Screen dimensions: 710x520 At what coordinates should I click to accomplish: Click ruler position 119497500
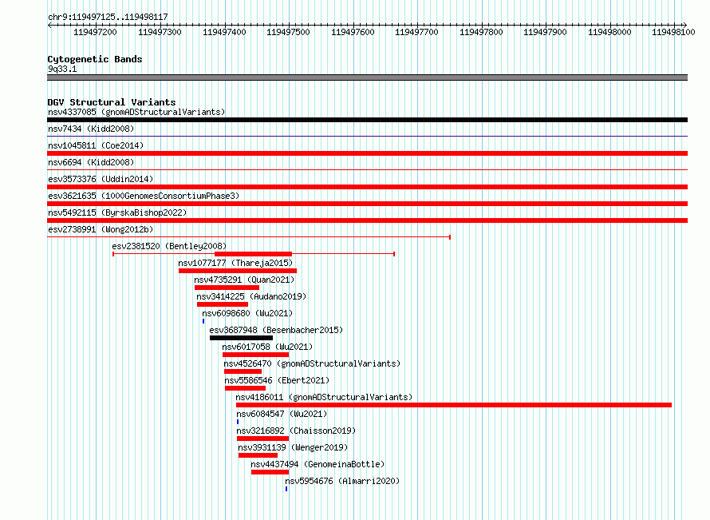point(289,32)
